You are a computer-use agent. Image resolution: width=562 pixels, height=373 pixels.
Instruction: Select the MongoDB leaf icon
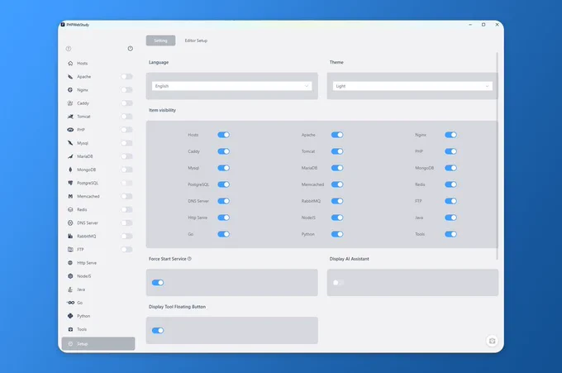70,170
